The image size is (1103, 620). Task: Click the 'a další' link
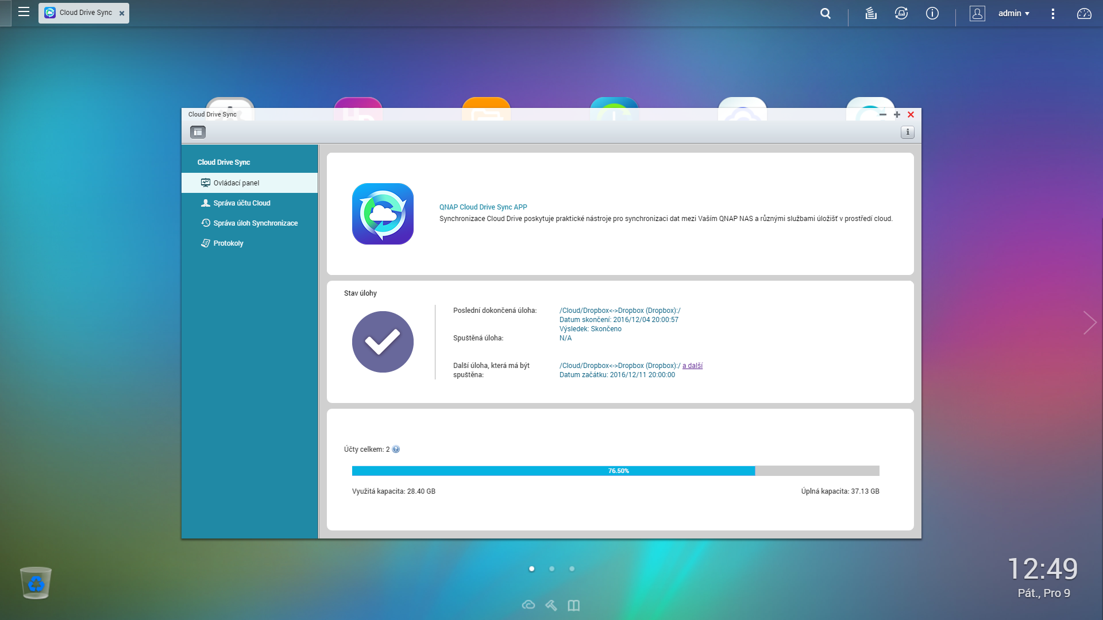[x=692, y=366]
